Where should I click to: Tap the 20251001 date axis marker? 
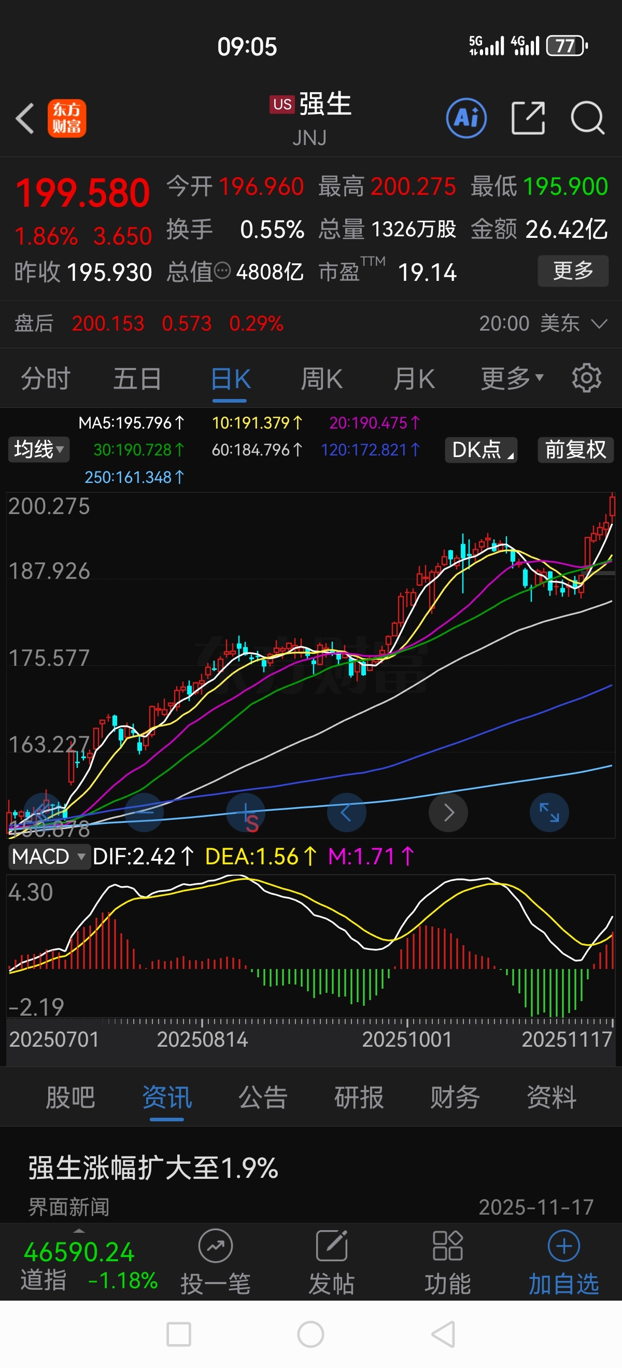tap(407, 1039)
